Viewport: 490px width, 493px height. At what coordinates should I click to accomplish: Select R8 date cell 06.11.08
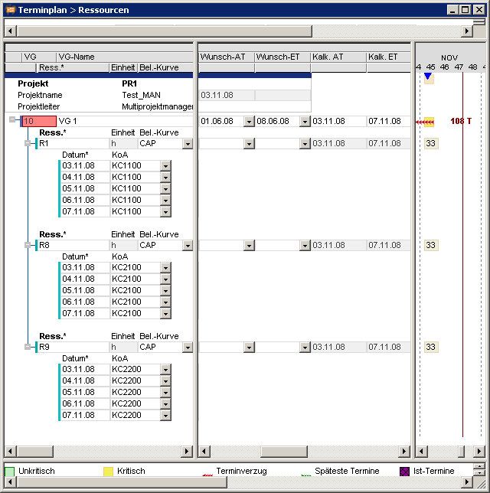[x=85, y=302]
